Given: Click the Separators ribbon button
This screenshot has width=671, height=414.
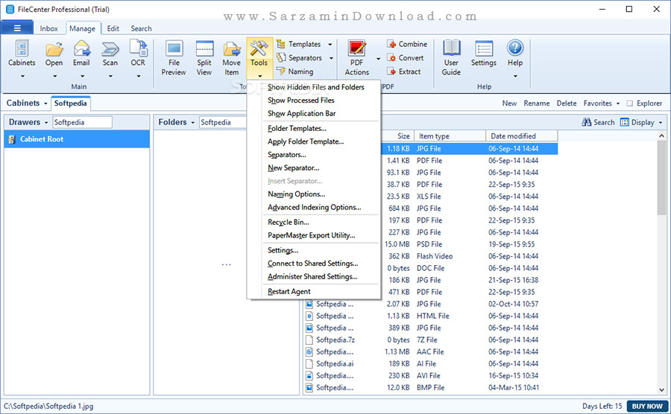Looking at the screenshot, I should tap(299, 57).
